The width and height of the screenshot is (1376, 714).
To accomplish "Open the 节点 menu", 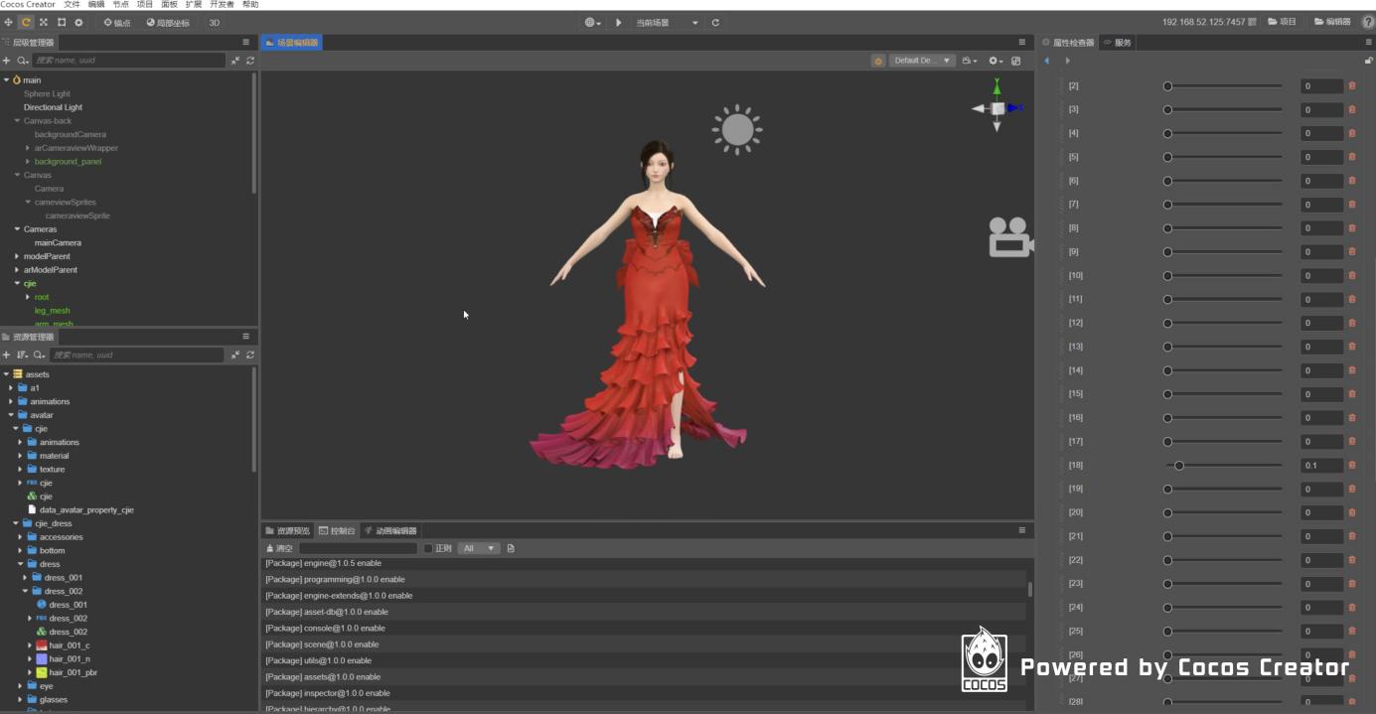I will coord(120,5).
